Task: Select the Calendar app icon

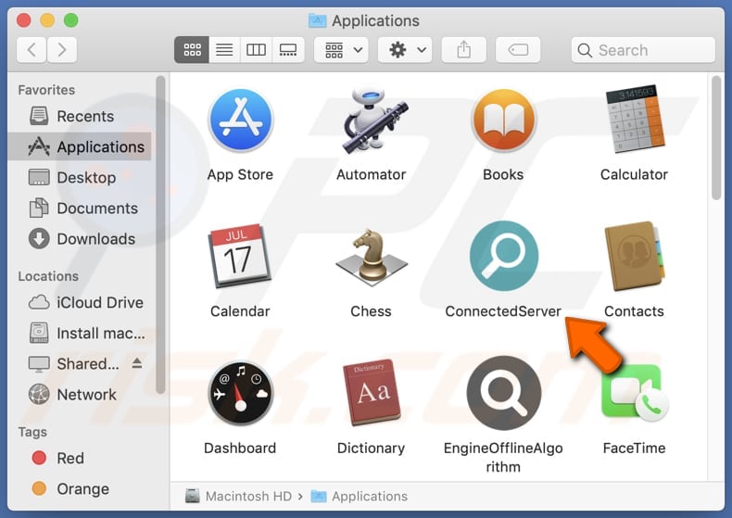Action: pyautogui.click(x=240, y=256)
